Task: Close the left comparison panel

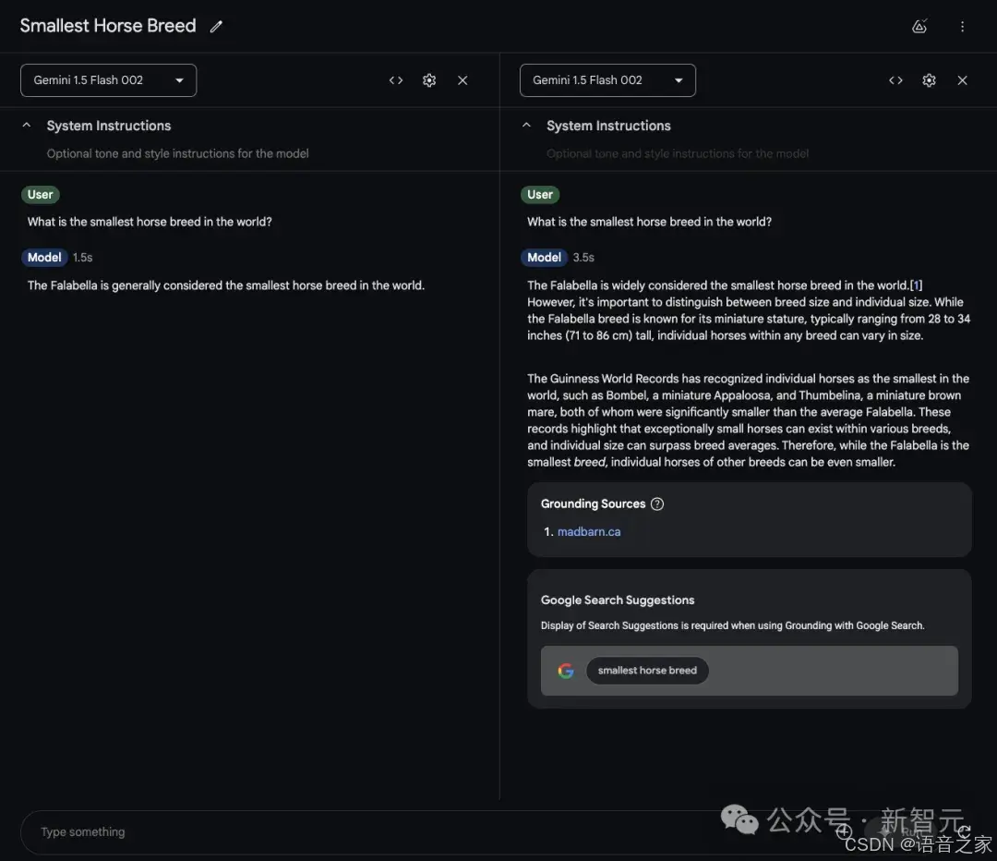Action: (x=462, y=80)
